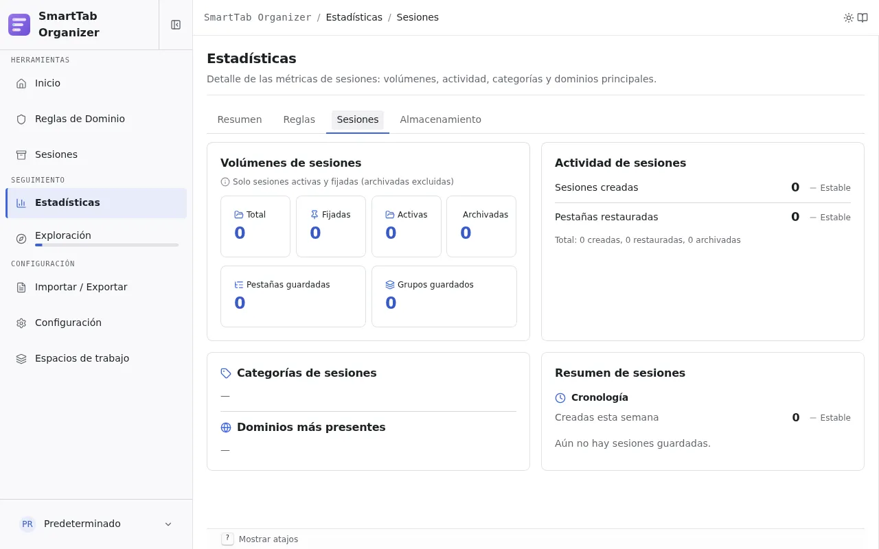Screen dimensions: 879x549
Task: Click the list icon in Pestañas guardadas card
Action: pyautogui.click(x=239, y=285)
